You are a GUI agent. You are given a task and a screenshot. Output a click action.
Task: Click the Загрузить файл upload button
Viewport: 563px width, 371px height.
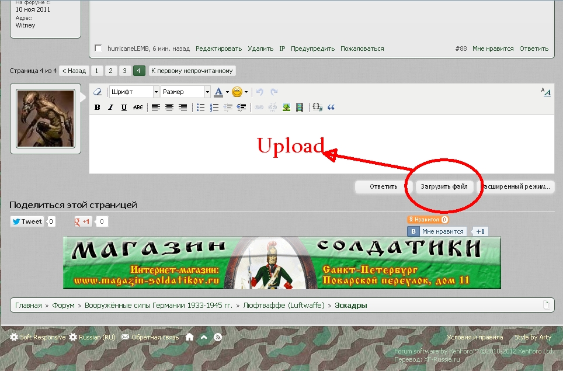[x=444, y=186]
